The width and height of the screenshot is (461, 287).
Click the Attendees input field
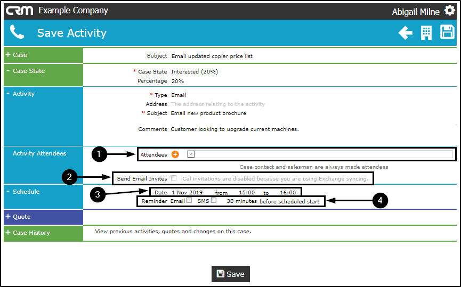pyautogui.click(x=323, y=154)
